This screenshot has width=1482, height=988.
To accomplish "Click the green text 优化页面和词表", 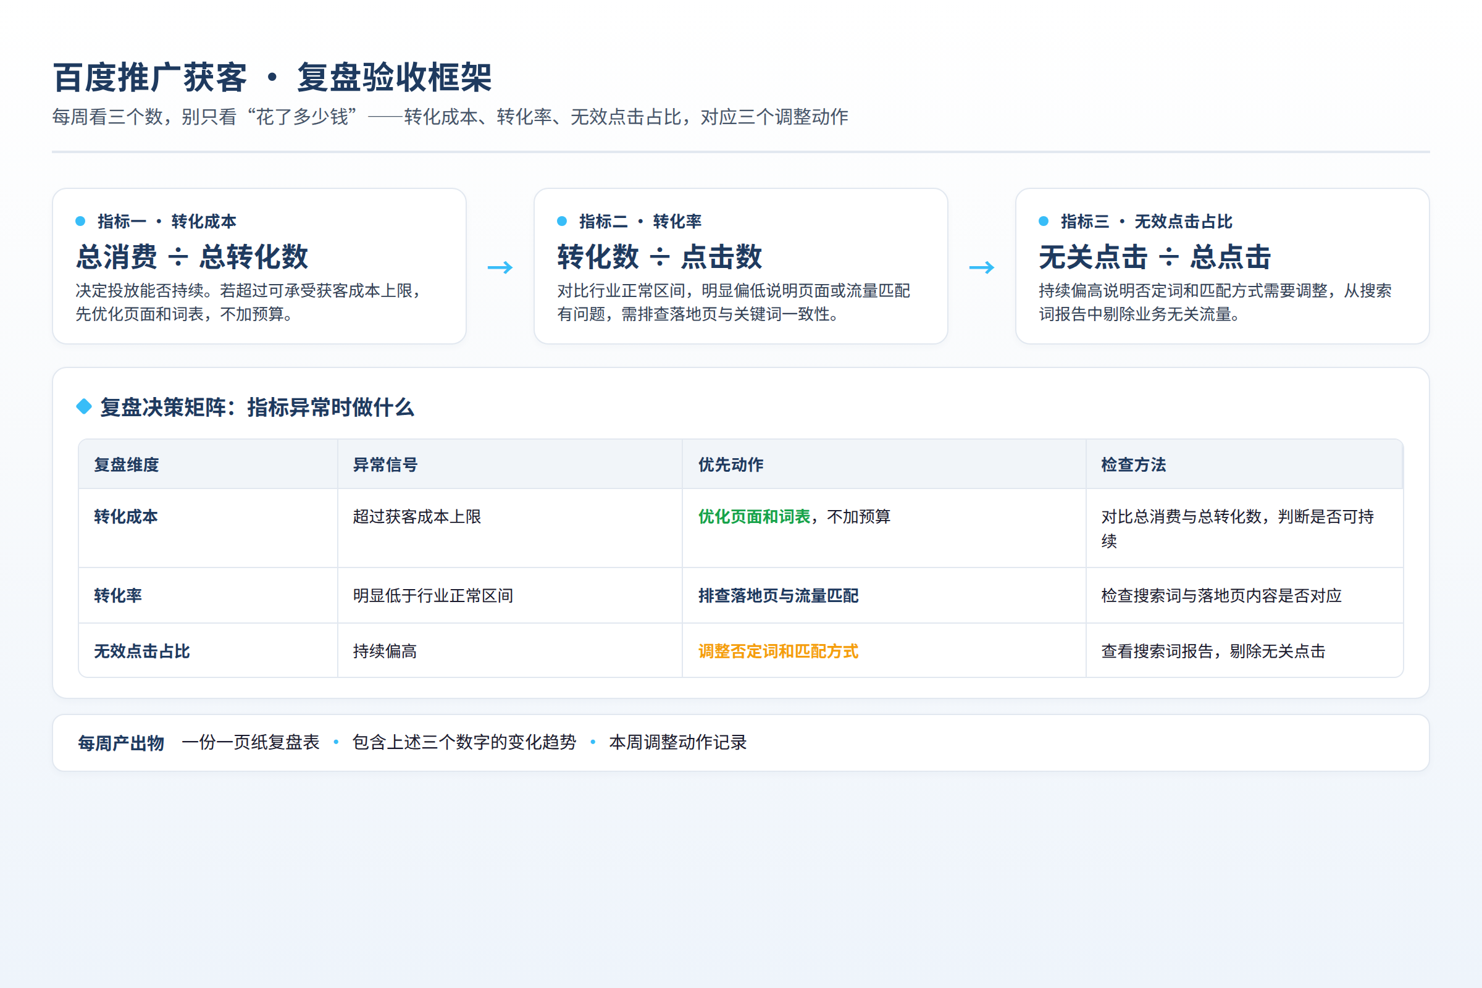I will pyautogui.click(x=754, y=517).
